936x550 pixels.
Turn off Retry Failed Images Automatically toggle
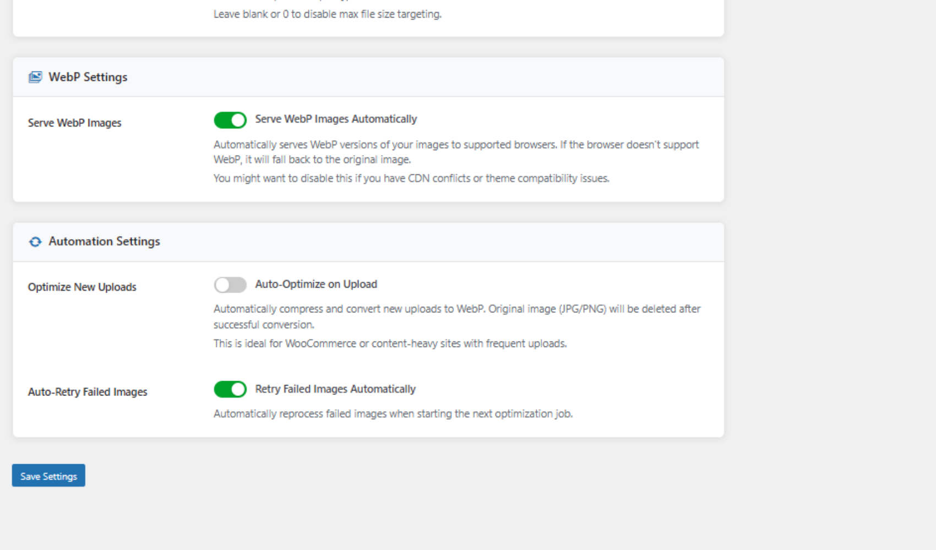point(230,389)
